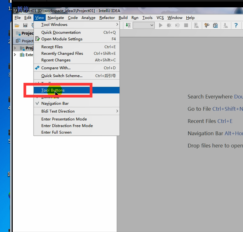
Task: Open the Build menu
Action: [x=123, y=18]
